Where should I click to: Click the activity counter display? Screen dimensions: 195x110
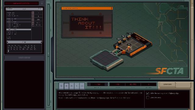tap(149, 84)
